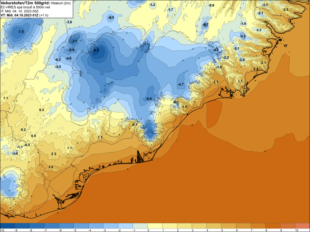
Task: Click the legend tick label -10
Action: (x=2, y=230)
